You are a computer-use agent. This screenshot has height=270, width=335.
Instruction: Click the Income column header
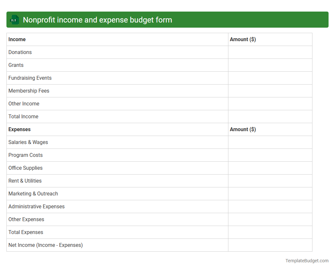tap(17, 39)
